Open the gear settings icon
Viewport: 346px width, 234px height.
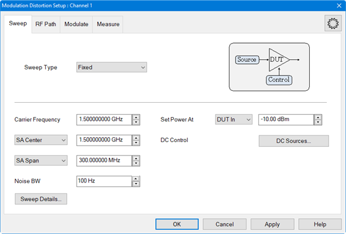(333, 24)
